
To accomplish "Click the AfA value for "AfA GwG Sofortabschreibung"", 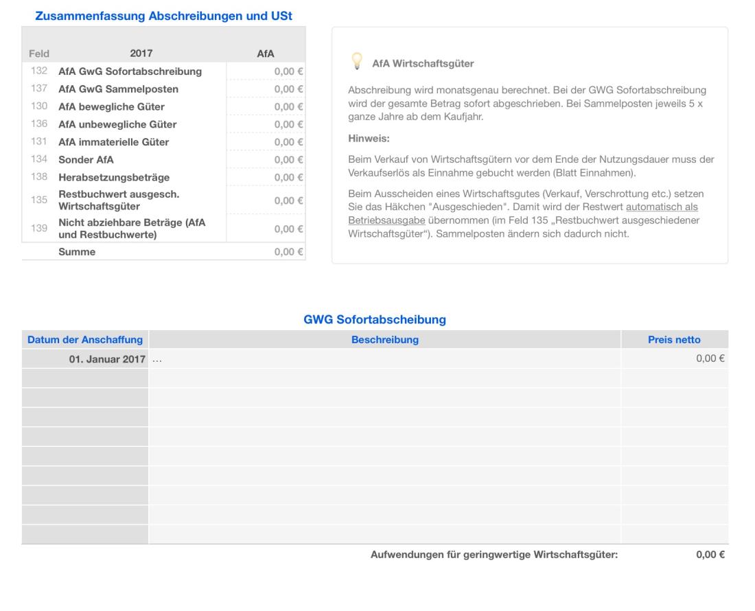I will pos(288,70).
